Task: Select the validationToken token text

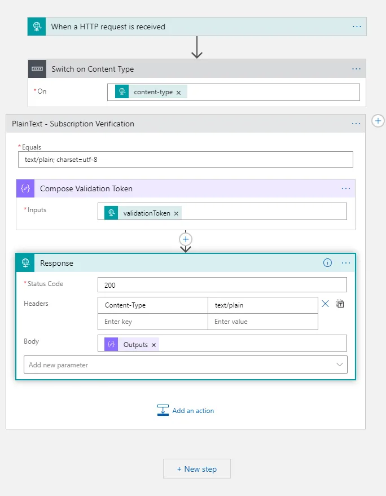Action: pos(147,213)
